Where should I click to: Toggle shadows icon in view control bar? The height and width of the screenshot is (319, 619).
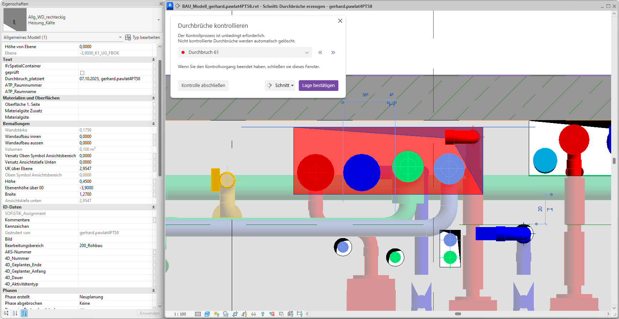[226, 314]
